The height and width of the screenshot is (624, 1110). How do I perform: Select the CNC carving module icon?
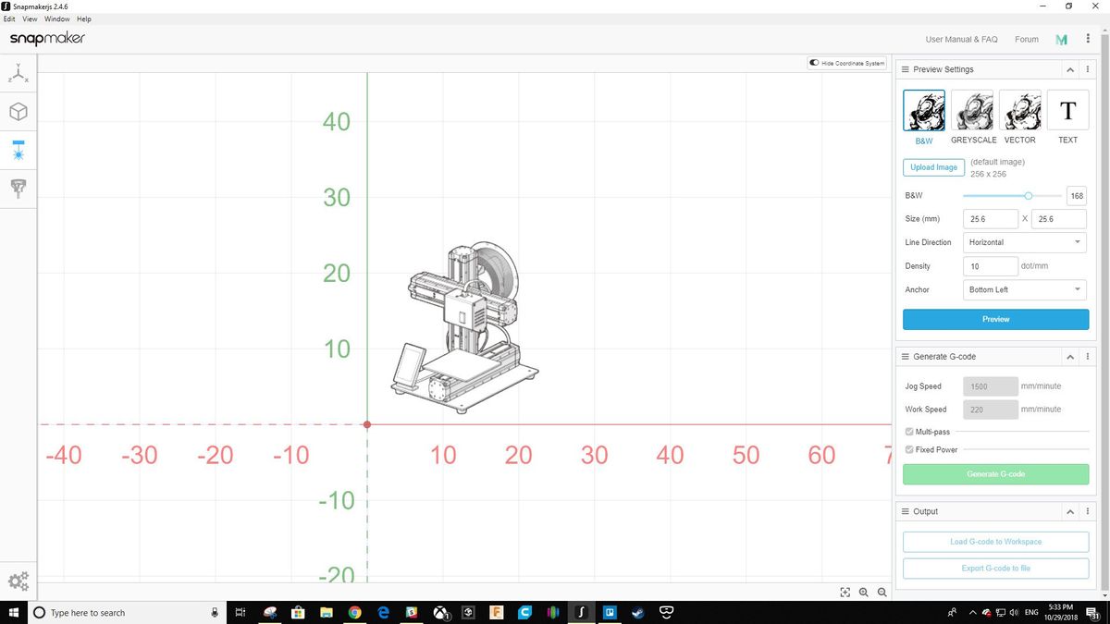point(18,188)
